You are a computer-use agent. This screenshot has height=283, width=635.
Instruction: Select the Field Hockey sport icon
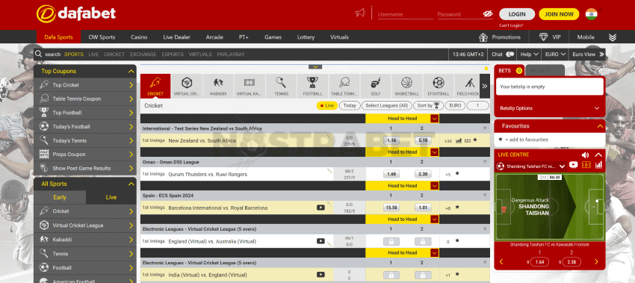pyautogui.click(x=467, y=86)
